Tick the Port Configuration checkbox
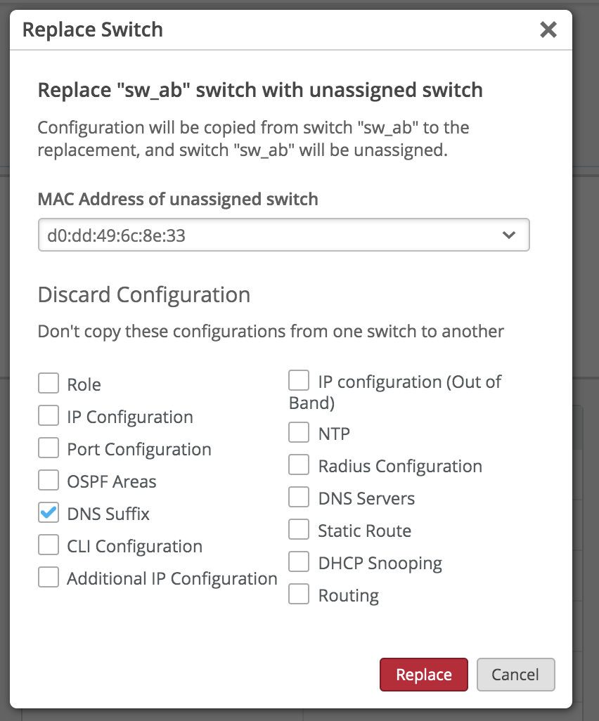 (x=49, y=448)
